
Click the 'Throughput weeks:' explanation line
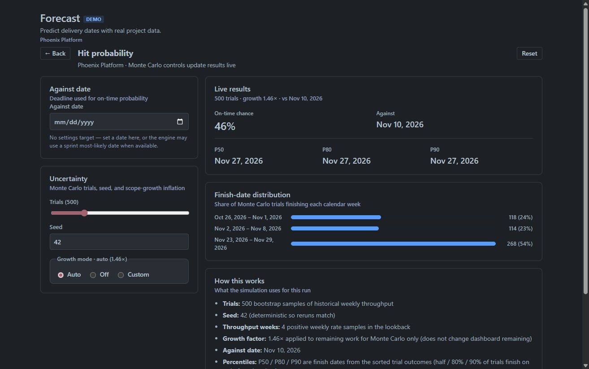[x=316, y=327]
